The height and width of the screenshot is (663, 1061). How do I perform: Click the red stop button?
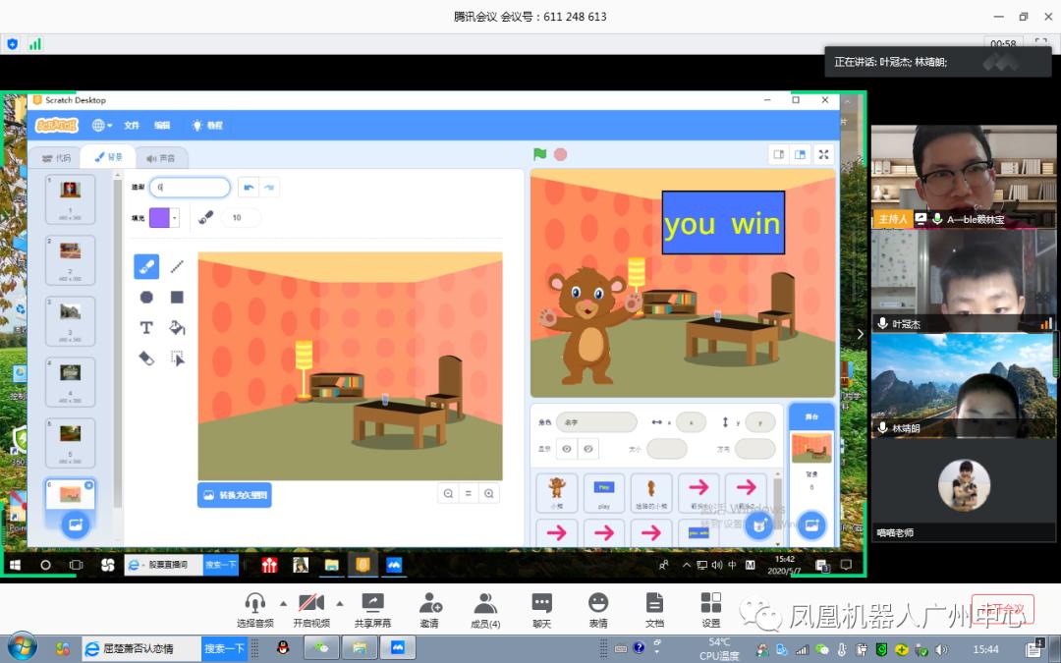pyautogui.click(x=560, y=154)
